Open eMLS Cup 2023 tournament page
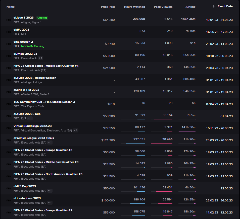Viewport: 240px width, 219px height. point(25,186)
